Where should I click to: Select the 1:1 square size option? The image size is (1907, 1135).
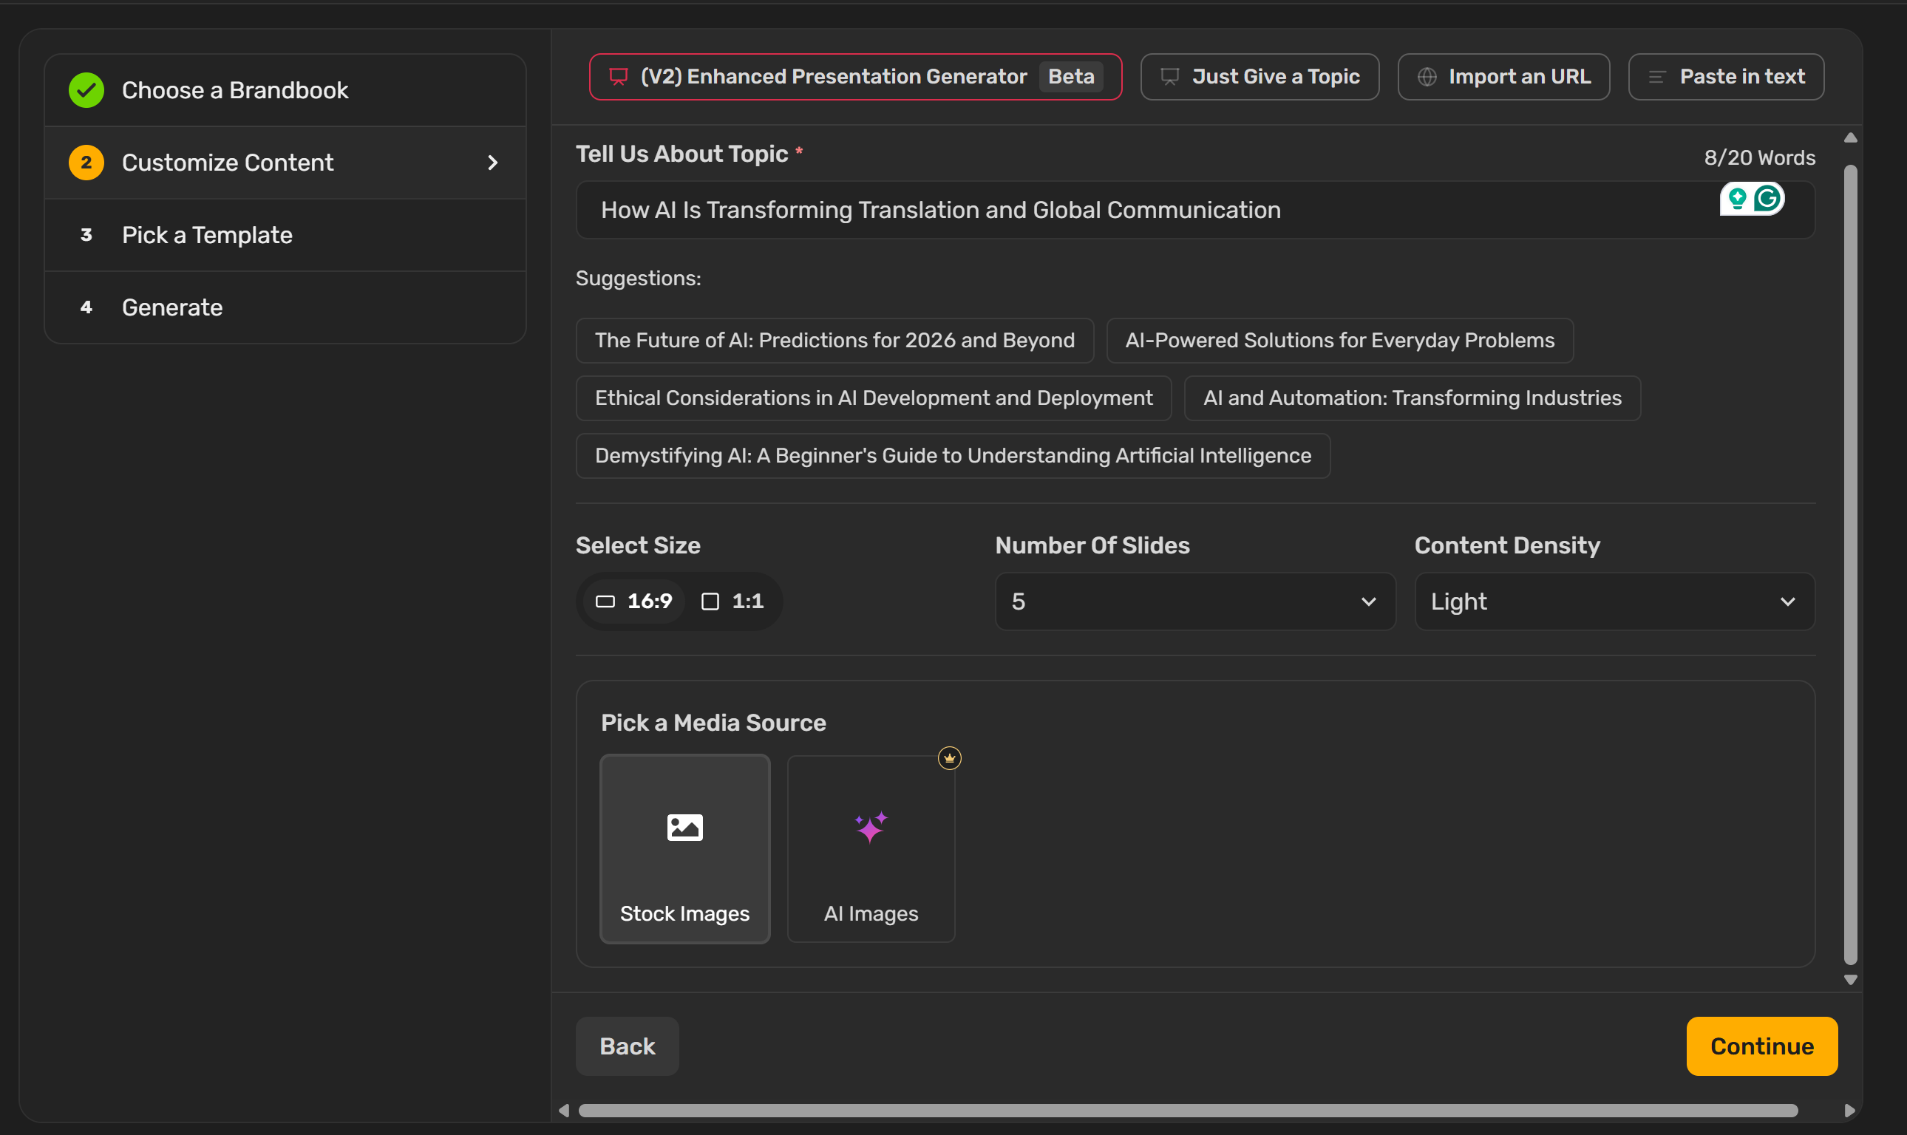point(732,601)
